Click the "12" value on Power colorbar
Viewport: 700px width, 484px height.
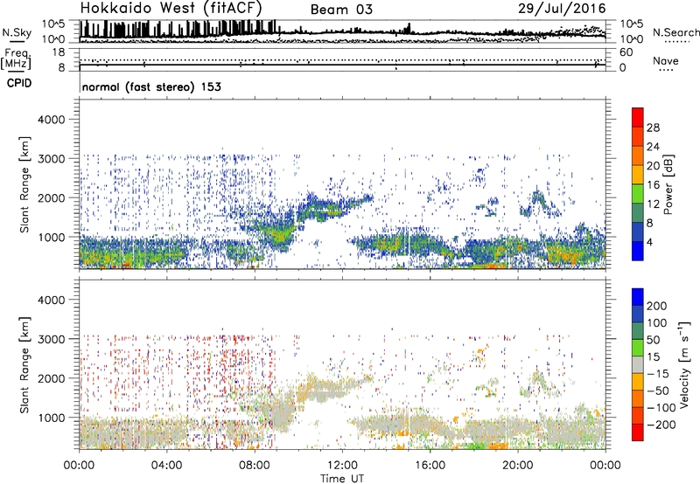tap(653, 204)
